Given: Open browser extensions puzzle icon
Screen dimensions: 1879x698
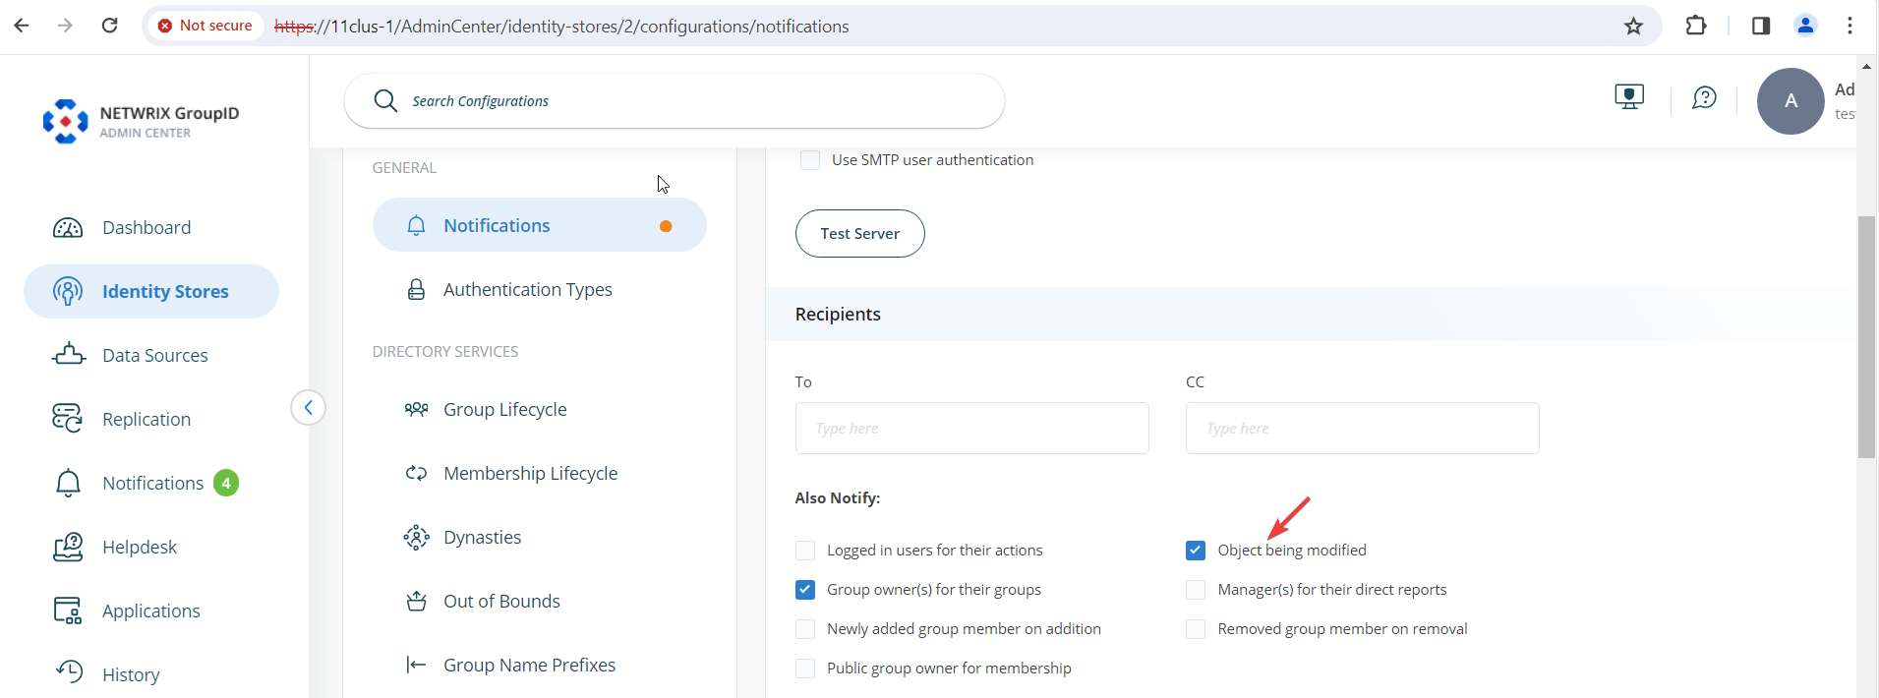Looking at the screenshot, I should 1696,26.
